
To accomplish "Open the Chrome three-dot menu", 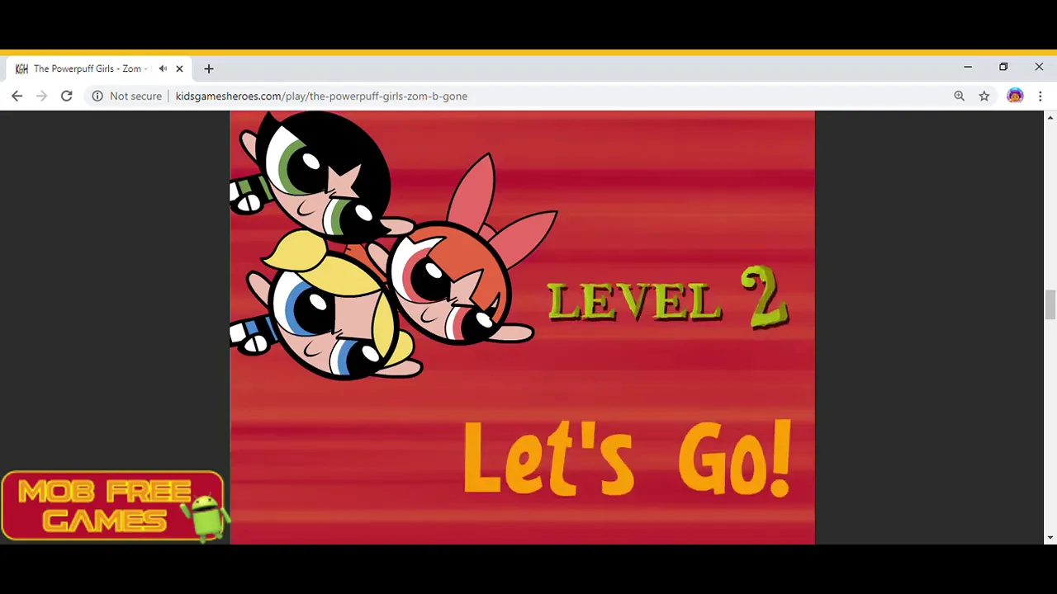I will point(1040,96).
